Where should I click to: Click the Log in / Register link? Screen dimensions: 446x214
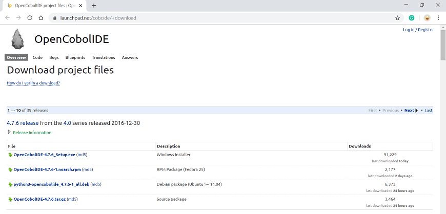coord(418,30)
